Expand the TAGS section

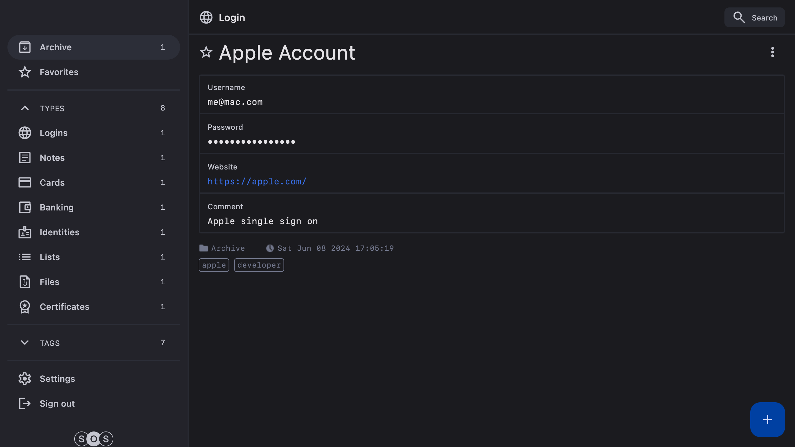click(25, 343)
